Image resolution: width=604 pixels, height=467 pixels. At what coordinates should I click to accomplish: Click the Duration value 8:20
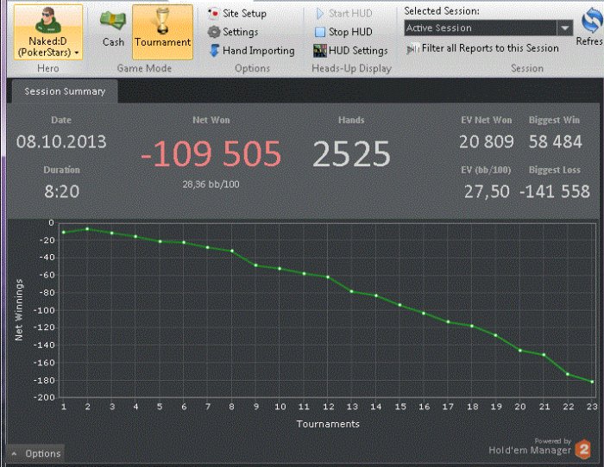coord(61,191)
